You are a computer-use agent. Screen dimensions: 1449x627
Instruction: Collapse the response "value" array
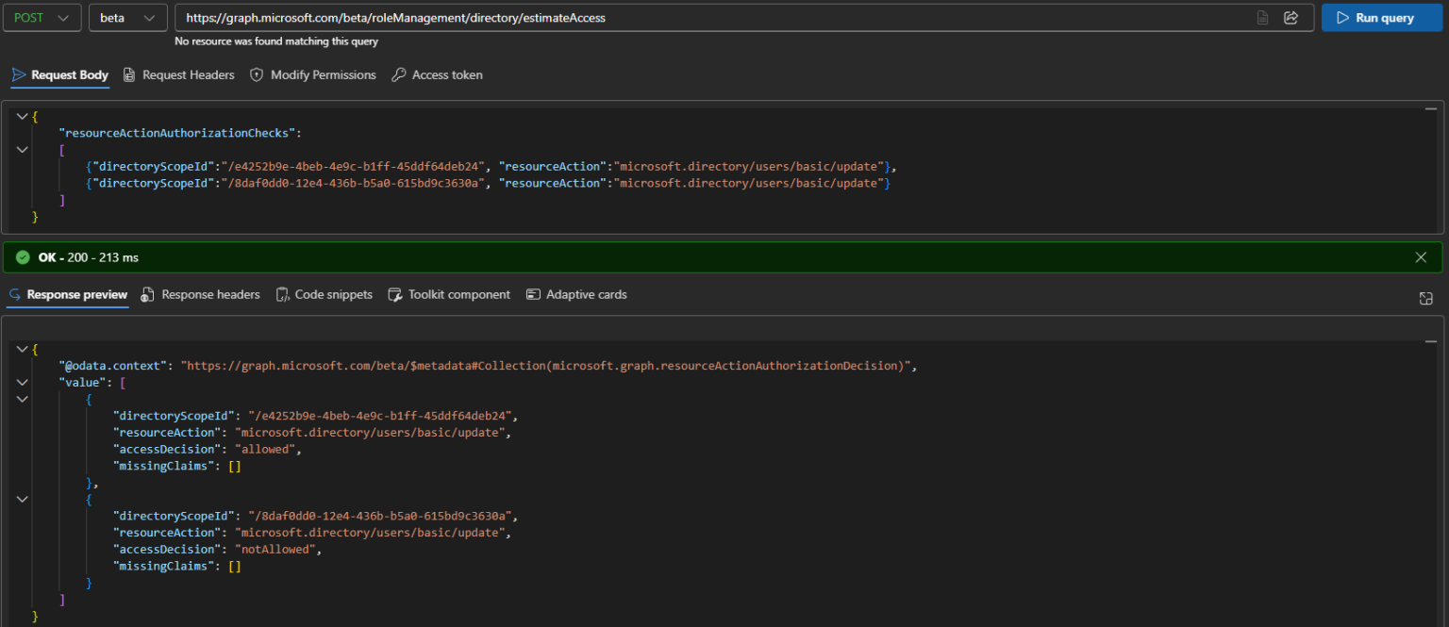tap(23, 382)
